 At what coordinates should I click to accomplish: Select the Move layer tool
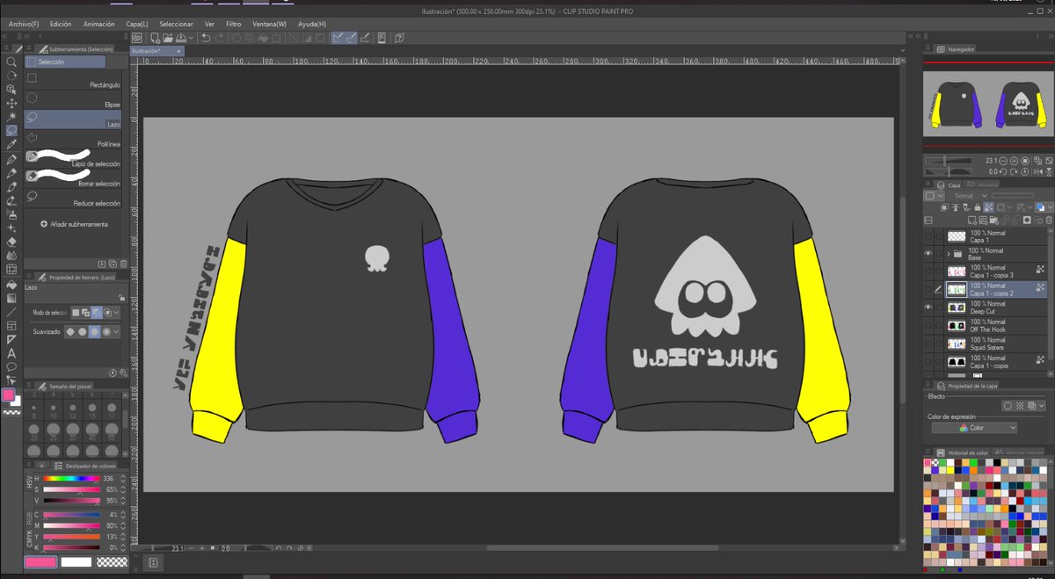pyautogui.click(x=11, y=103)
